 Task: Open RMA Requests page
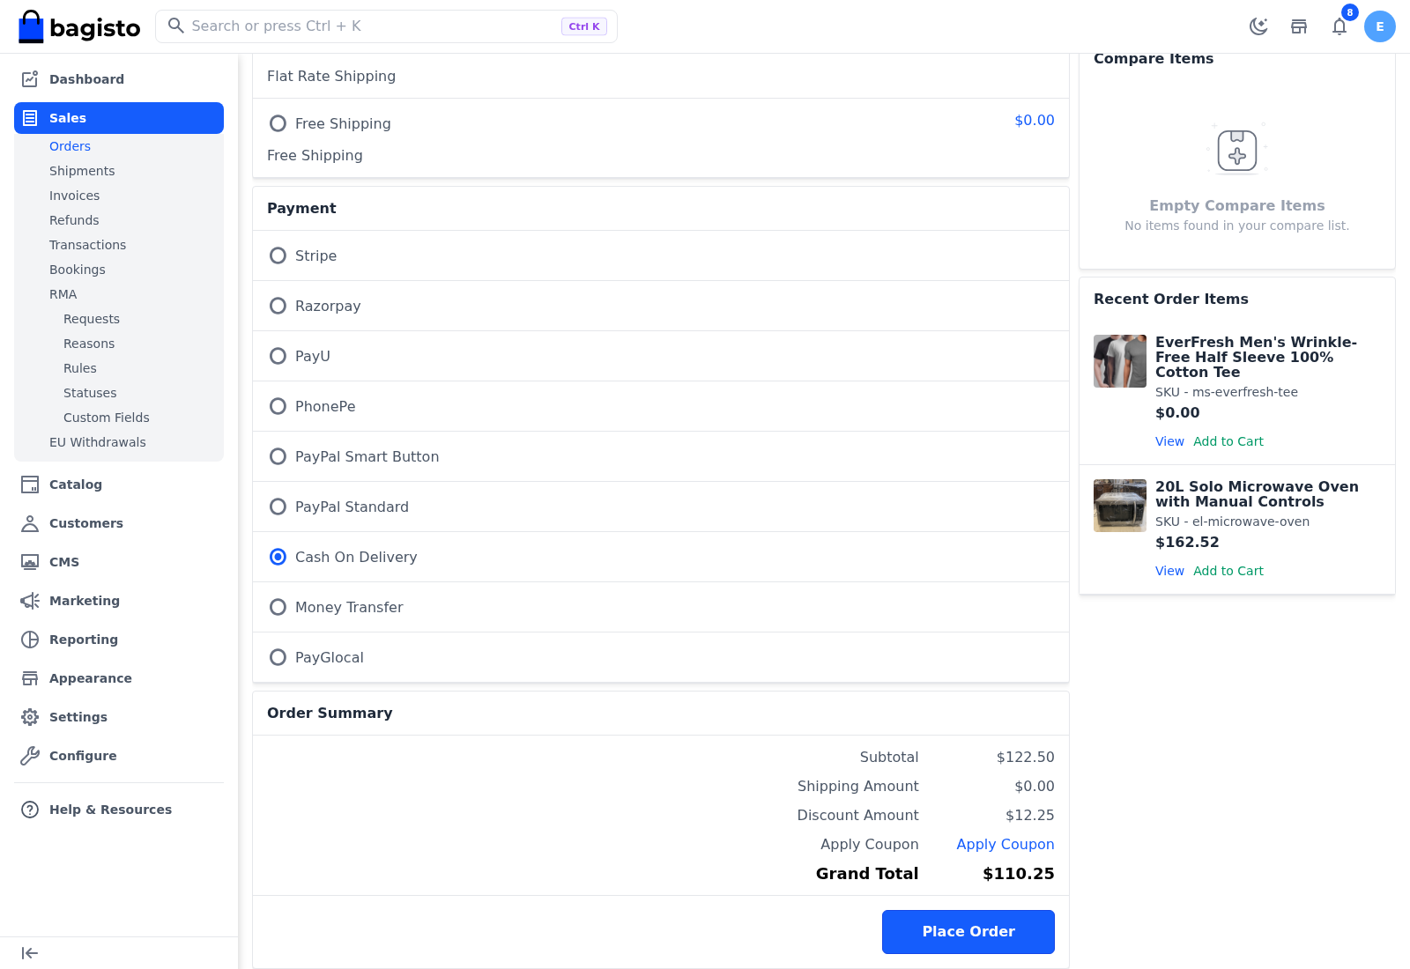92,319
